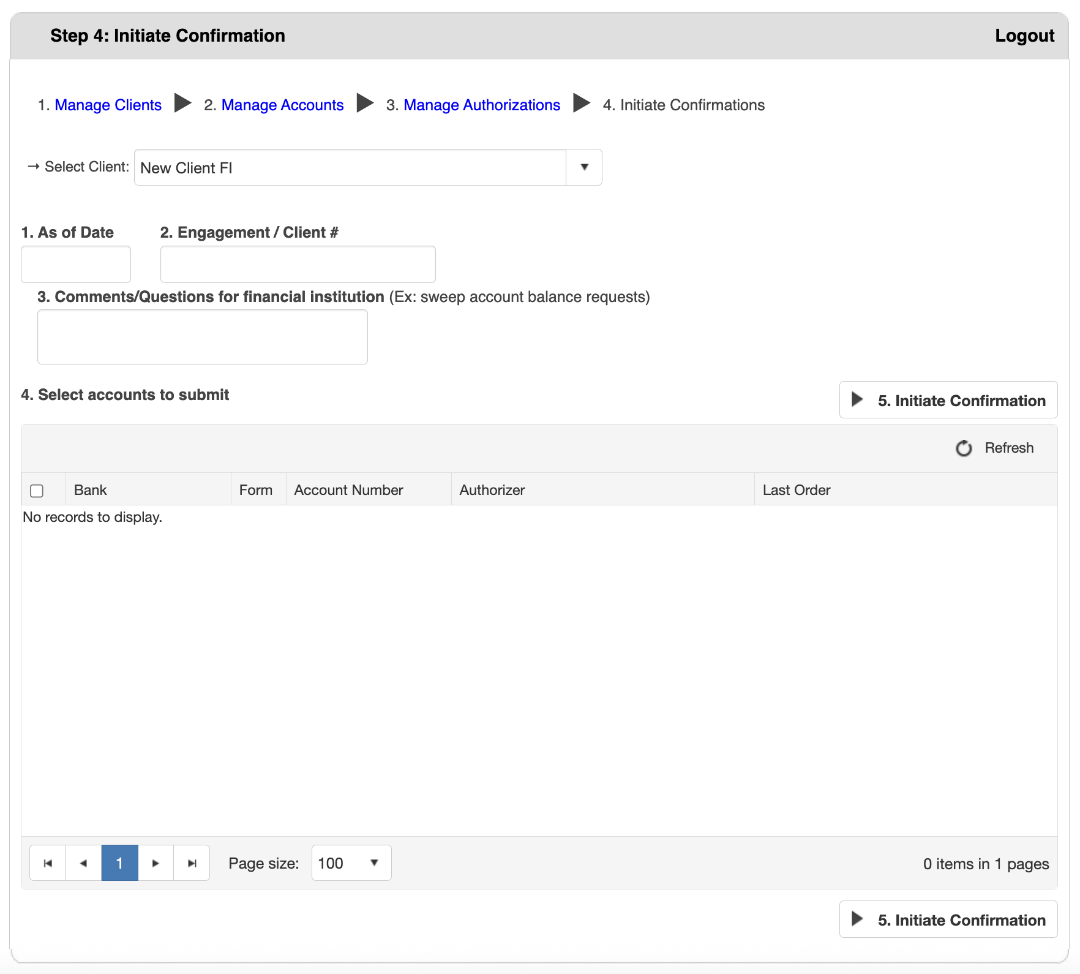Click the arrow icon after Manage Clients step
Screen dimensions: 1080x974
182,104
